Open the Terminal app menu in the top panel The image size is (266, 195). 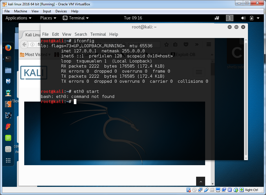point(76,18)
